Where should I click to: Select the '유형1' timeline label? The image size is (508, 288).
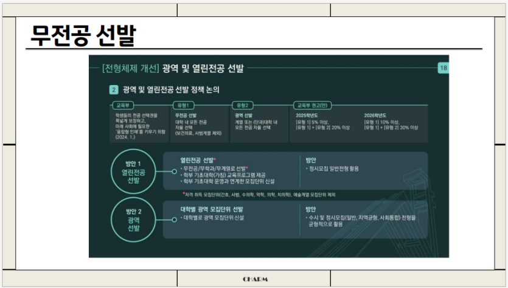pos(183,105)
